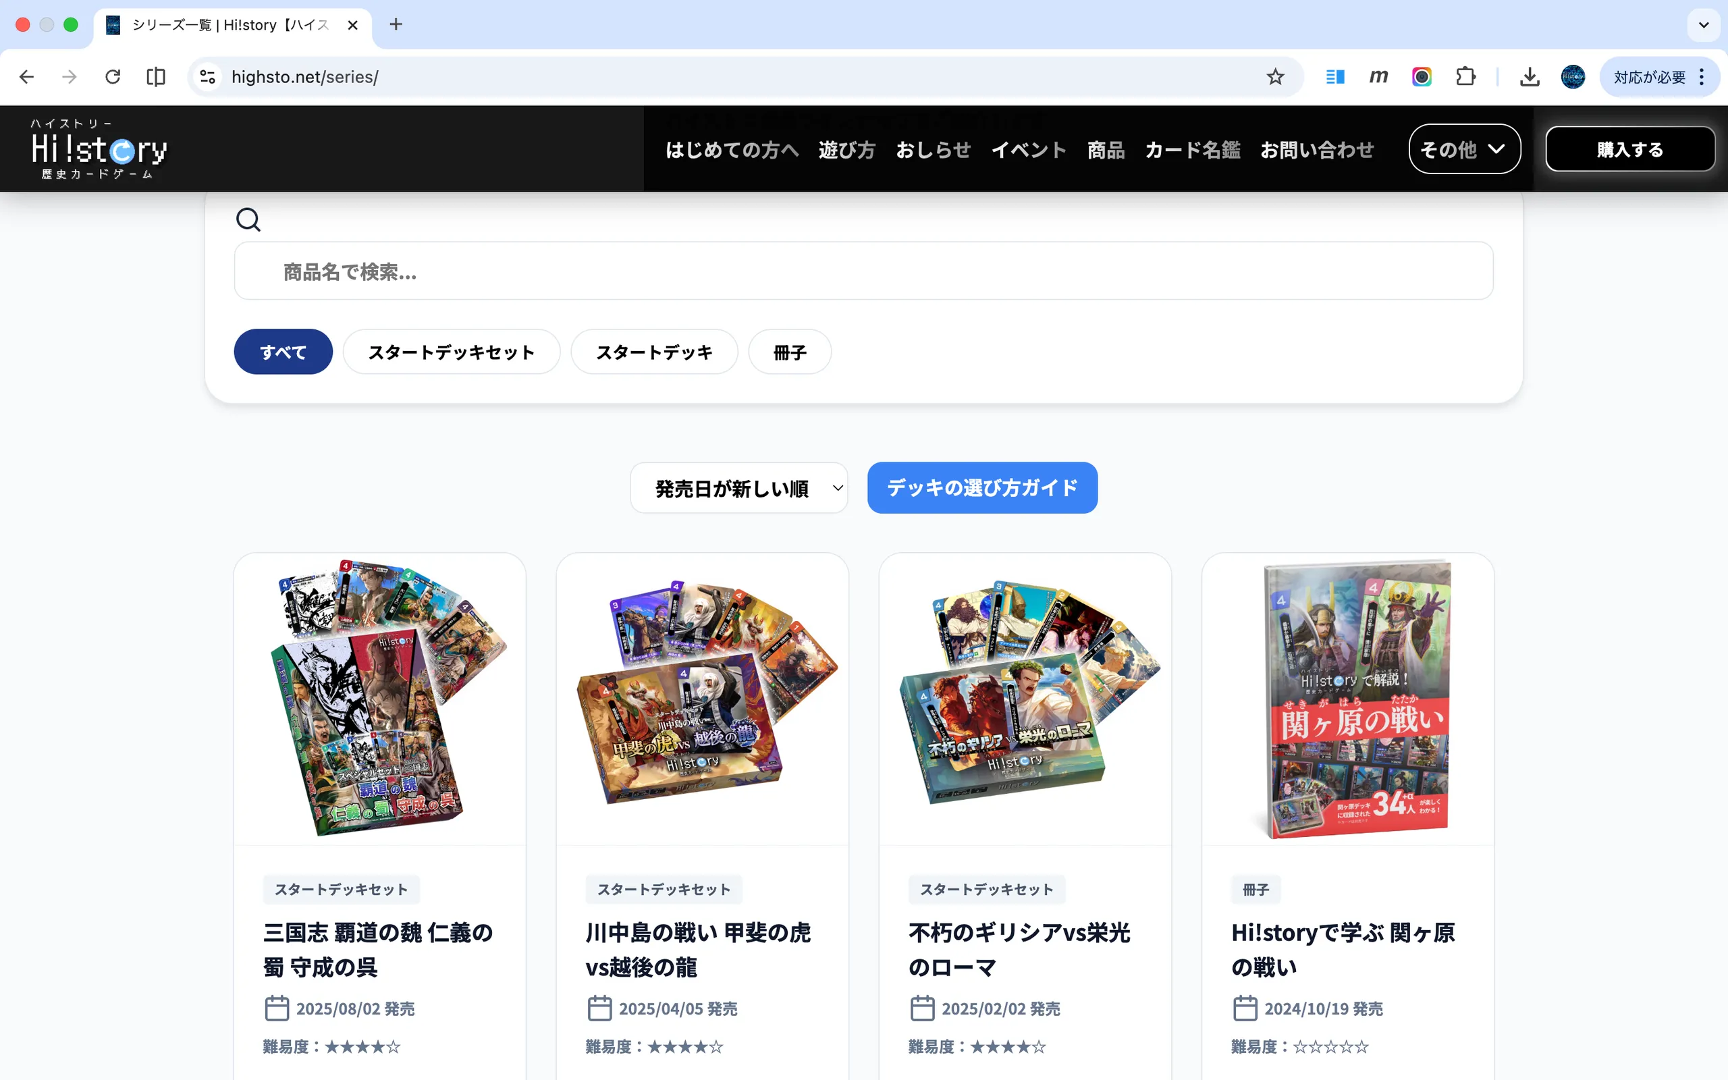Open 不朽のギリシアvs栄光のローマ title
Screen dimensions: 1728x1080
1019,949
